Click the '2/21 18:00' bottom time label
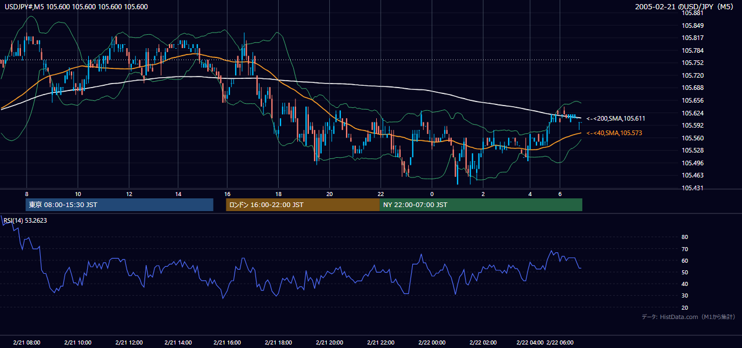The image size is (742, 348). point(279,342)
